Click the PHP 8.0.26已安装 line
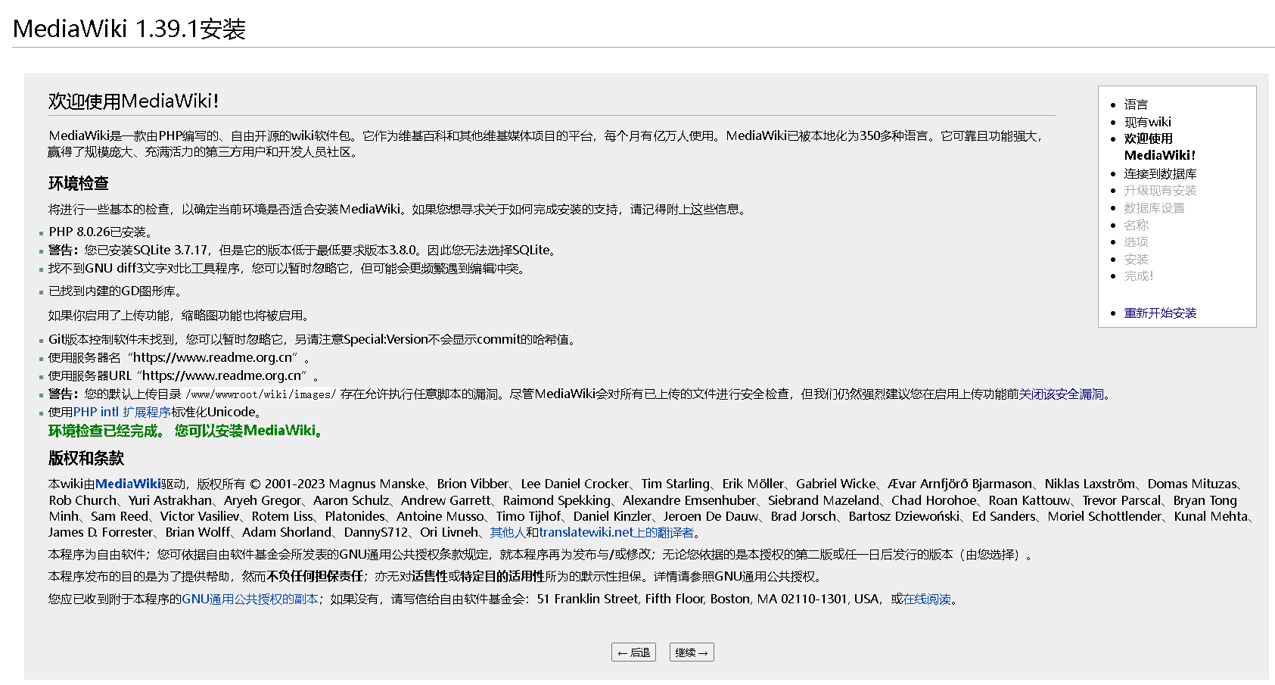 click(101, 232)
